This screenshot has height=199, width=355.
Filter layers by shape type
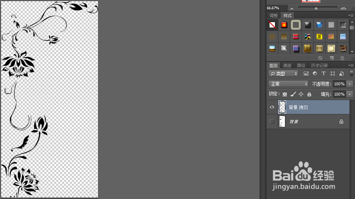click(333, 74)
